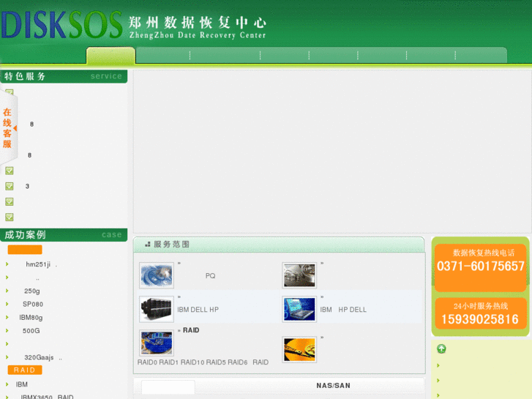Image resolution: width=532 pixels, height=399 pixels.
Task: Click the arrow bullet beside '320Gaajs'
Action: [x=7, y=357]
